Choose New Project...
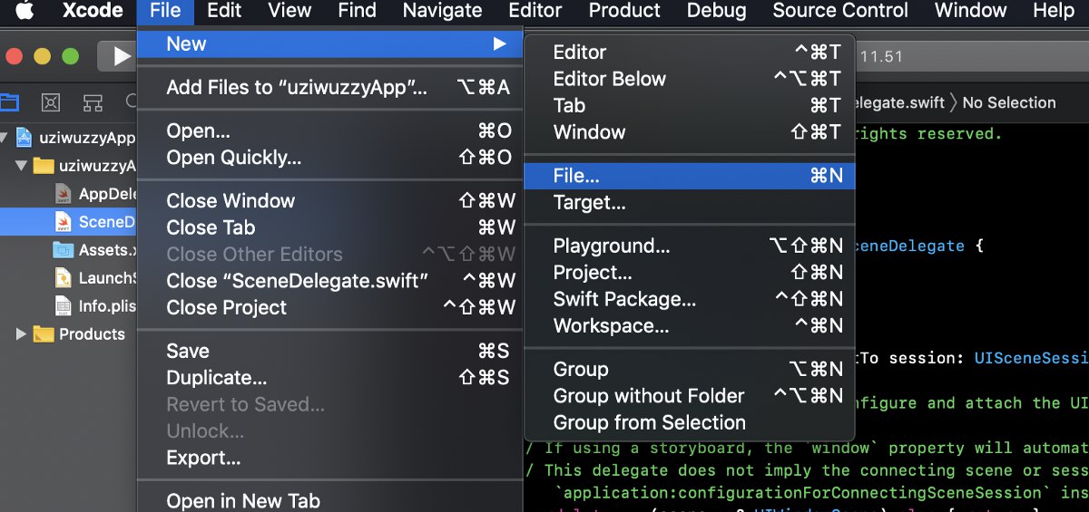The image size is (1089, 512). point(689,273)
